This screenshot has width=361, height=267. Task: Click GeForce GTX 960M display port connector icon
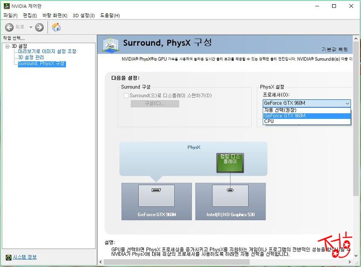pyautogui.click(x=156, y=190)
